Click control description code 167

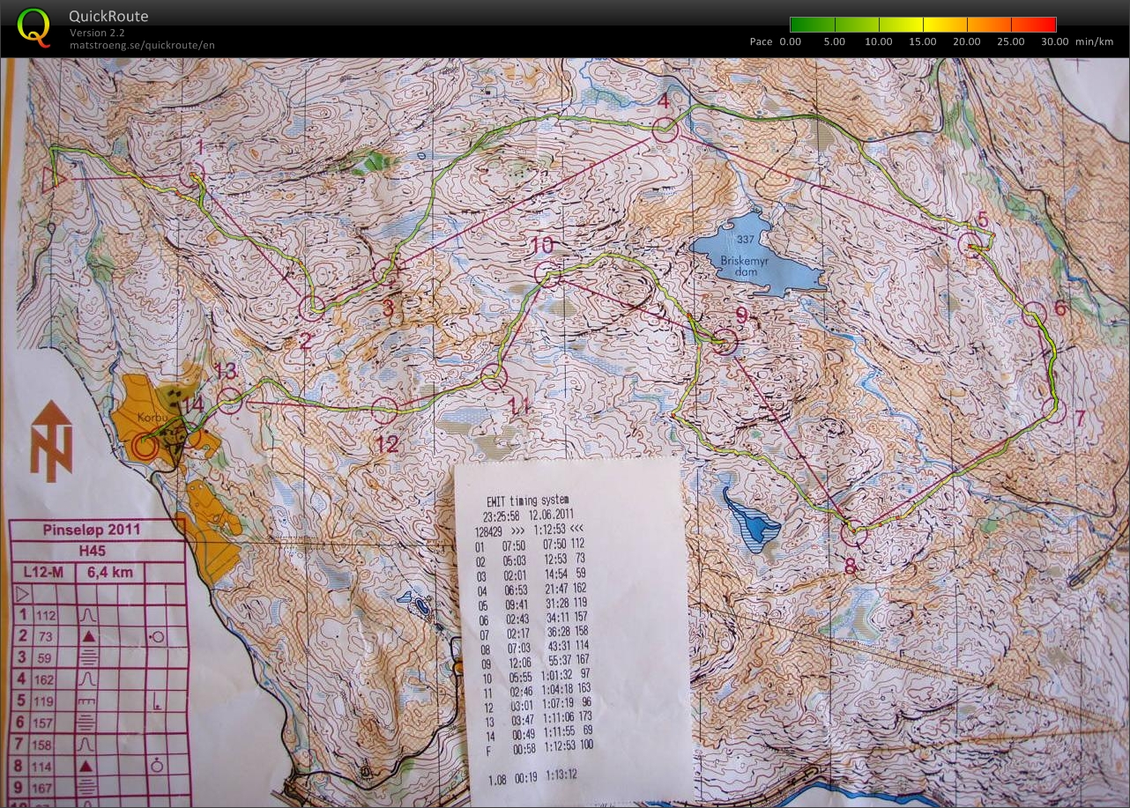pyautogui.click(x=46, y=788)
